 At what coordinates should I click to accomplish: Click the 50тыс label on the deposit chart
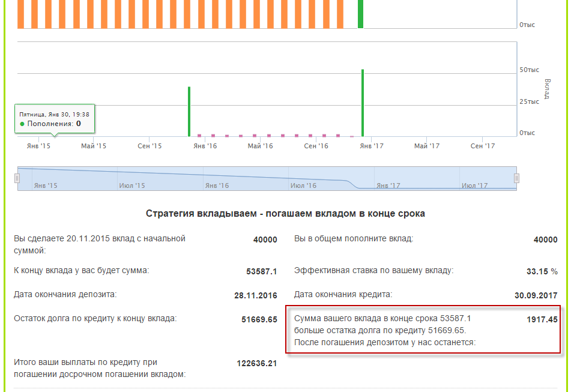pyautogui.click(x=529, y=70)
